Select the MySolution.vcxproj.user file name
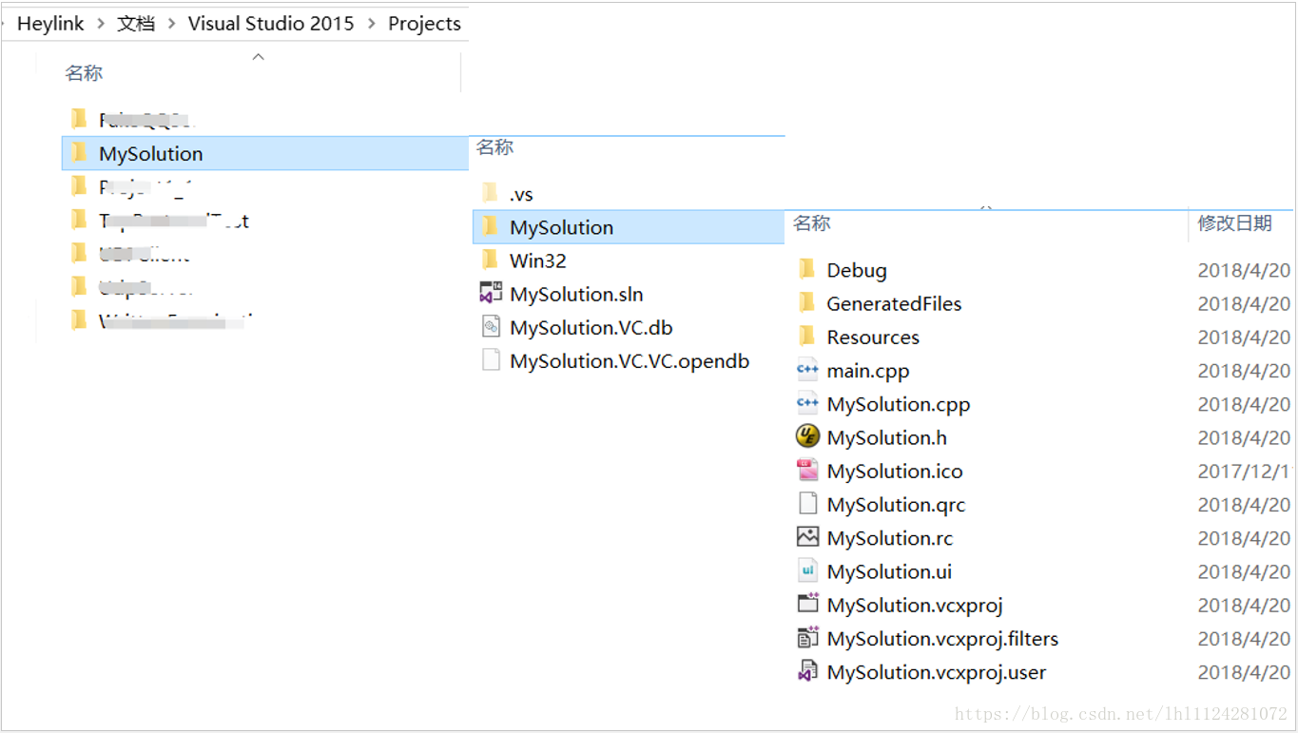This screenshot has width=1298, height=733. click(937, 672)
